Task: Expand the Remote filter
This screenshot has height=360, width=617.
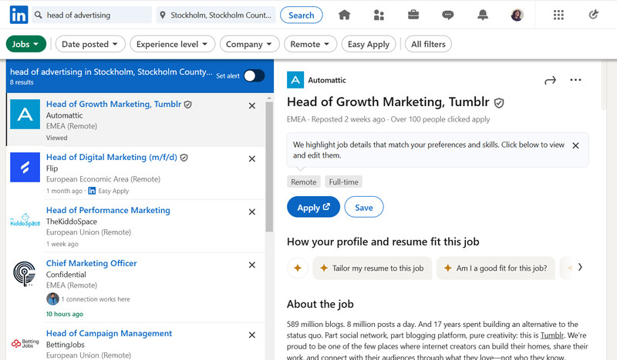Action: pyautogui.click(x=310, y=44)
